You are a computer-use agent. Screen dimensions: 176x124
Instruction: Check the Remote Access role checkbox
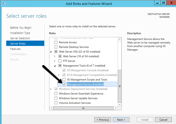tap(56, 43)
